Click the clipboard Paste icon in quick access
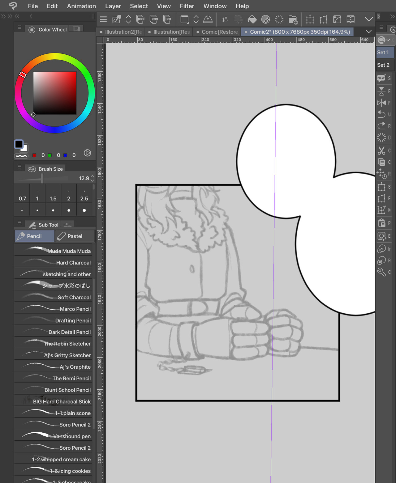Viewport: 396px width, 483px height. click(x=381, y=222)
